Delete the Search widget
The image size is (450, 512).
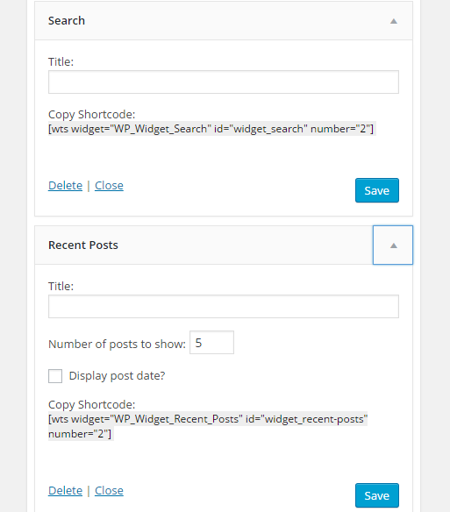pos(66,186)
